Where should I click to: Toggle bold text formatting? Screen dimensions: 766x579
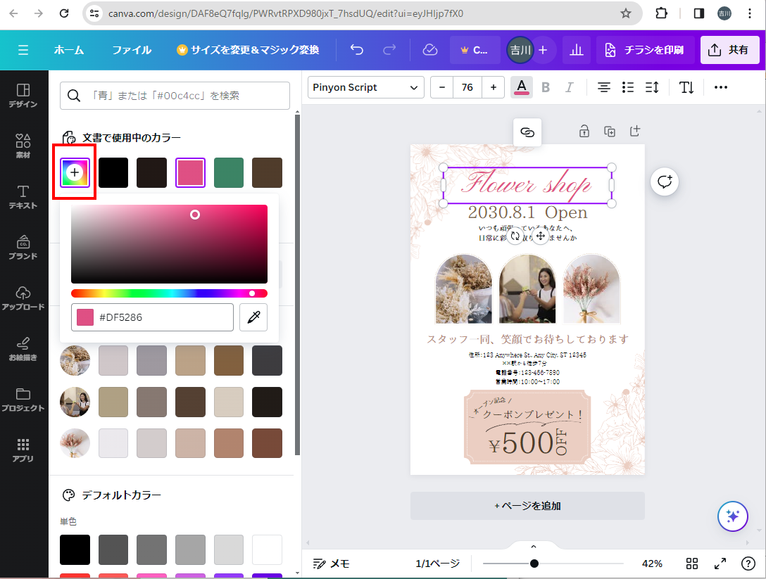[x=546, y=87]
